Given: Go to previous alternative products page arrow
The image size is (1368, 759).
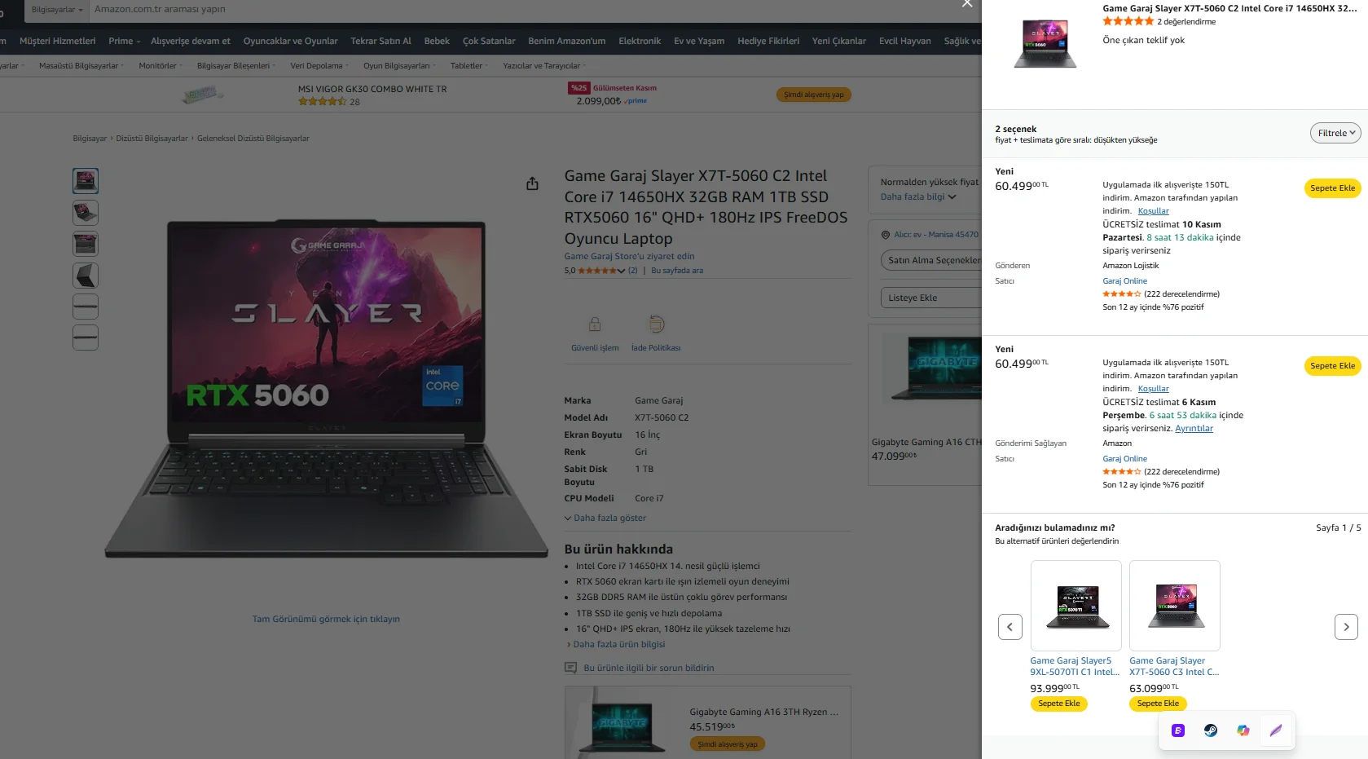Looking at the screenshot, I should 1010,627.
